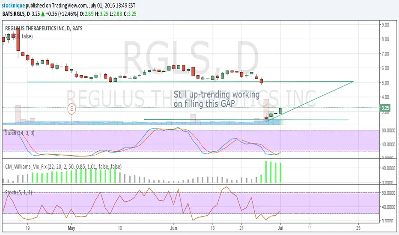Click the Vol indicator label
399x235 pixels.
pos(19,36)
